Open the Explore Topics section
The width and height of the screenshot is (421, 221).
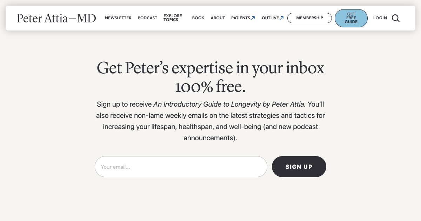173,18
